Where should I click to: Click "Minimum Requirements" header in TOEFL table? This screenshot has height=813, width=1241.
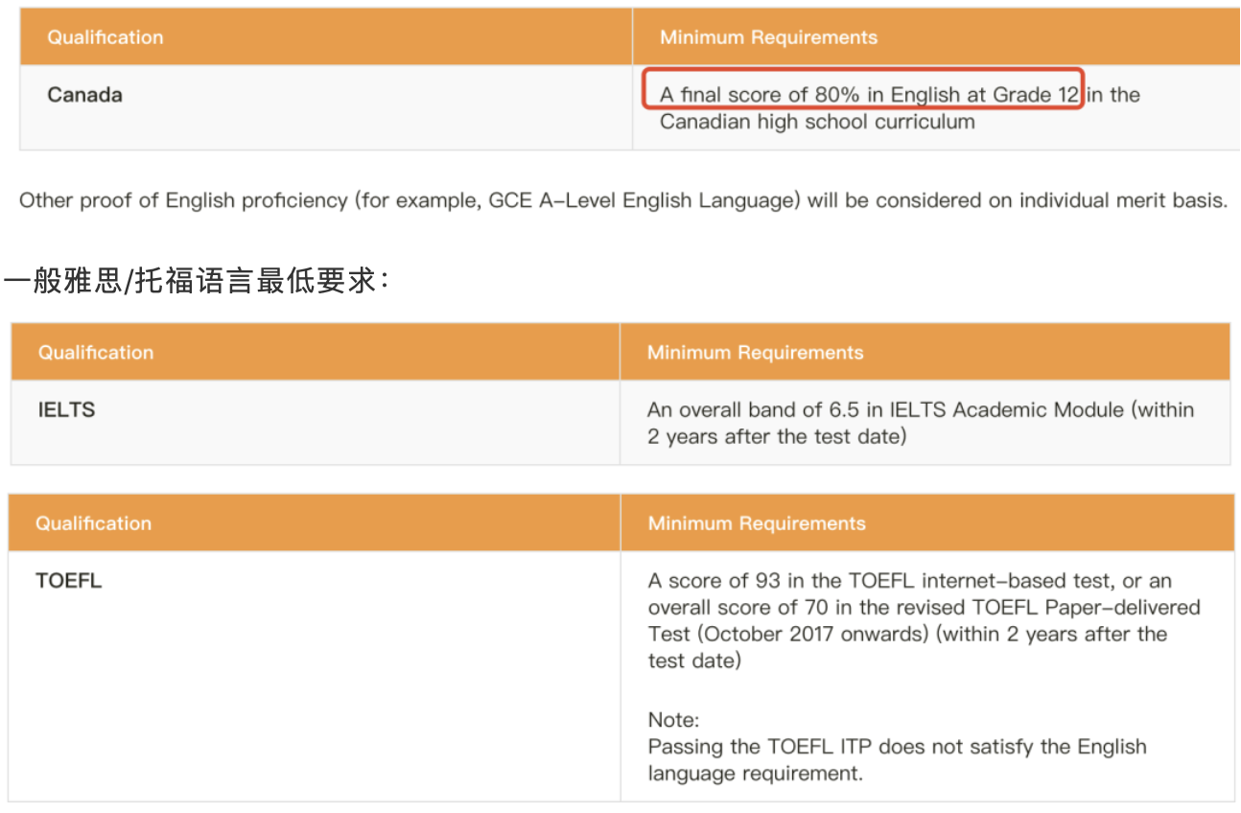[756, 523]
